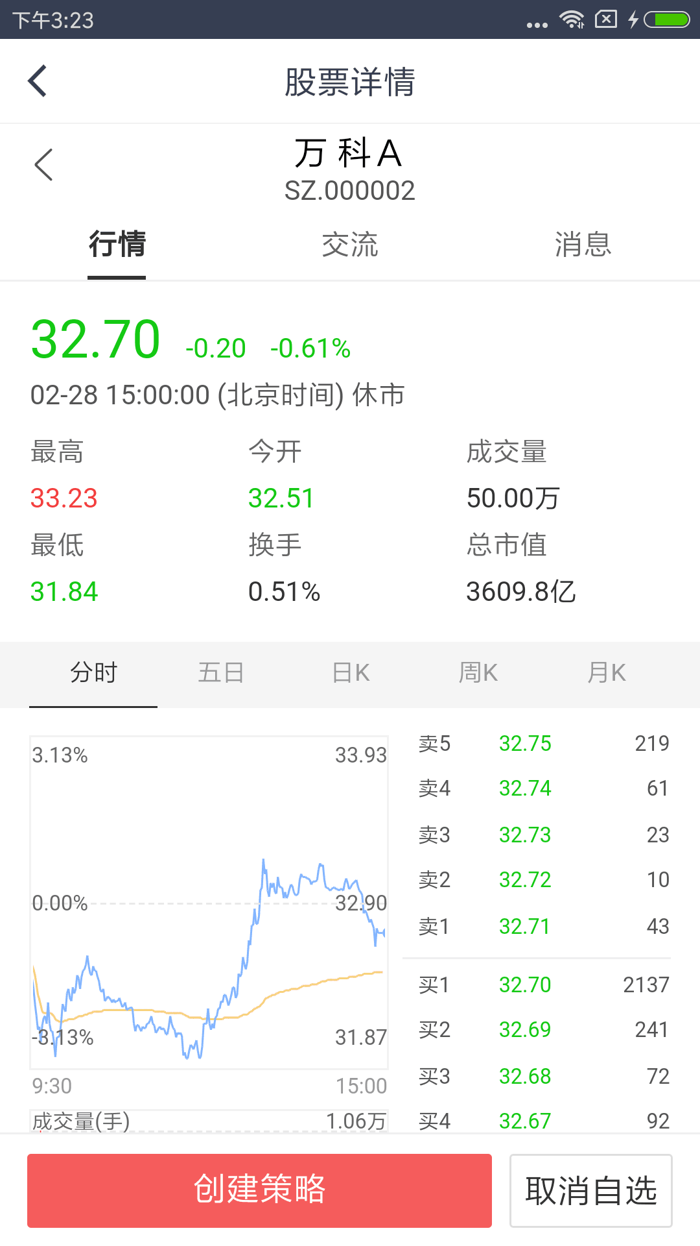Tap the back arrow in title bar
Image resolution: width=700 pixels, height=1246 pixels.
[x=38, y=81]
